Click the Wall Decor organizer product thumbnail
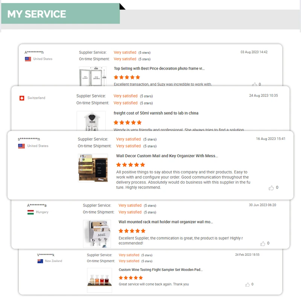 [93, 168]
